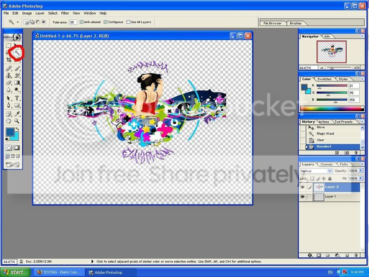Expand the layer Opacity slider arrow
This screenshot has height=277, width=369.
pos(360,171)
